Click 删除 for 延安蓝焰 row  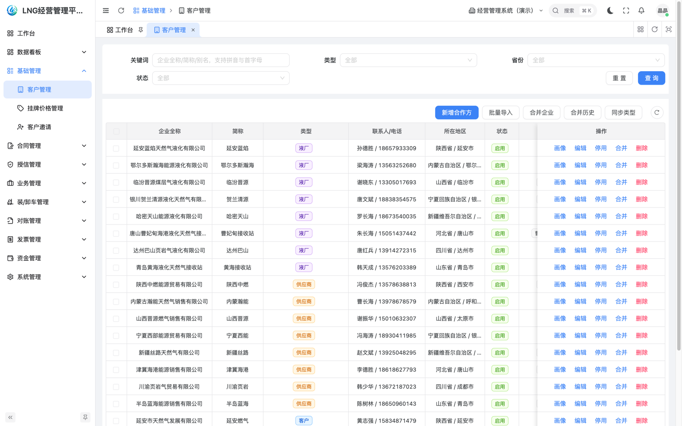point(642,148)
